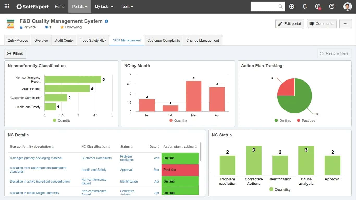Click the NC Details table scrollbar

point(201,151)
